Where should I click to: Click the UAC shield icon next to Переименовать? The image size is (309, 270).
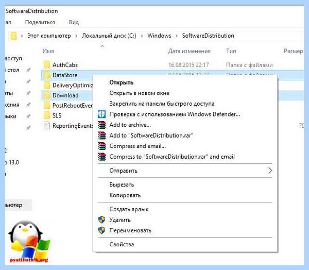(101, 230)
